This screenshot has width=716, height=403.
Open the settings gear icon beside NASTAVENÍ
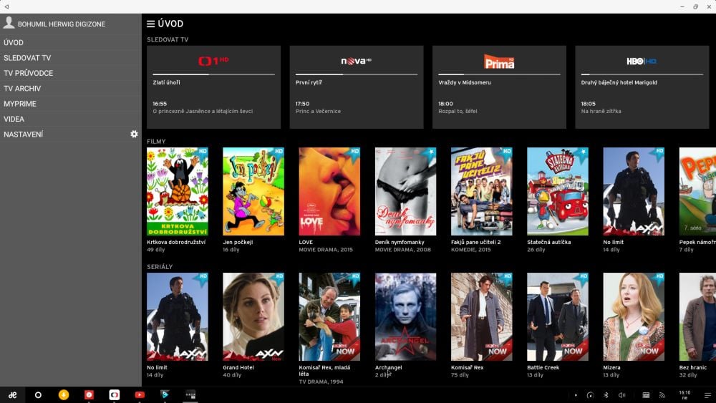pos(134,134)
